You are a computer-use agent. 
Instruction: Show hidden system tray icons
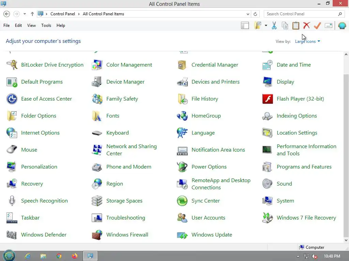tap(298, 256)
